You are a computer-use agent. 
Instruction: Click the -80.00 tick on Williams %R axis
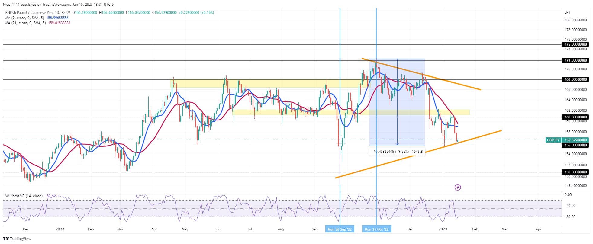(x=570, y=217)
